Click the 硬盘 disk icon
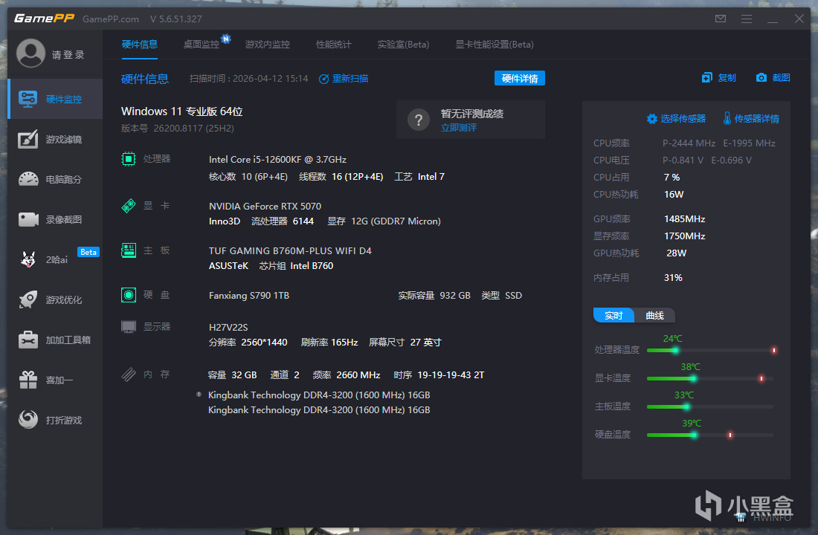Image resolution: width=818 pixels, height=535 pixels. (129, 295)
